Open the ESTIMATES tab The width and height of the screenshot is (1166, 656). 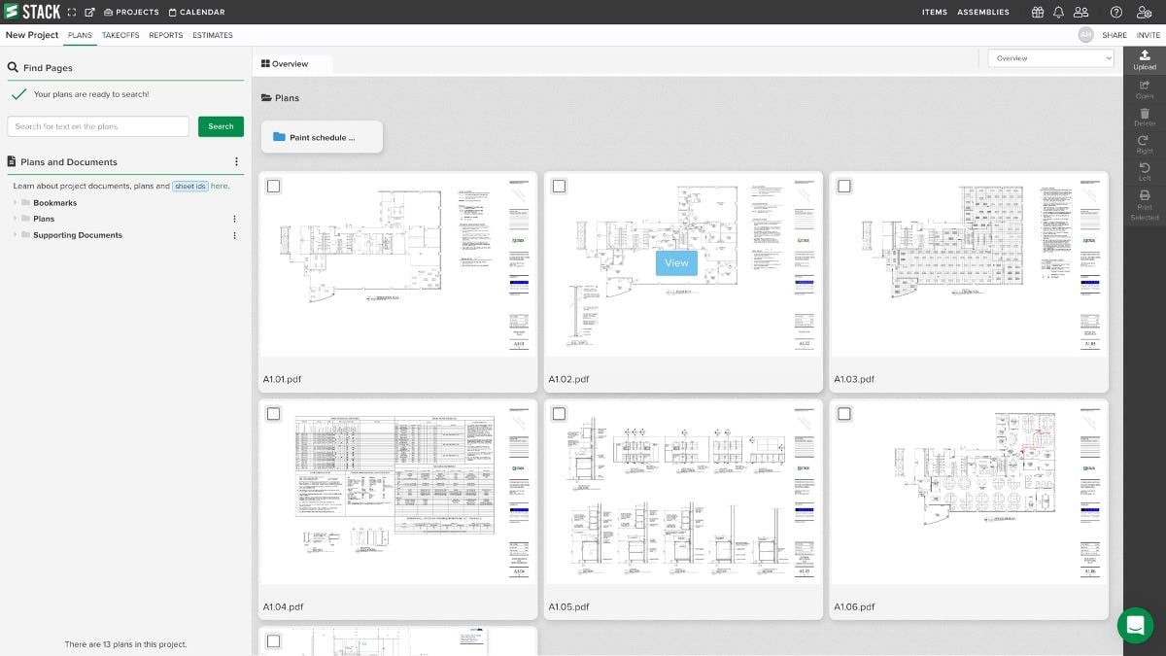point(212,35)
